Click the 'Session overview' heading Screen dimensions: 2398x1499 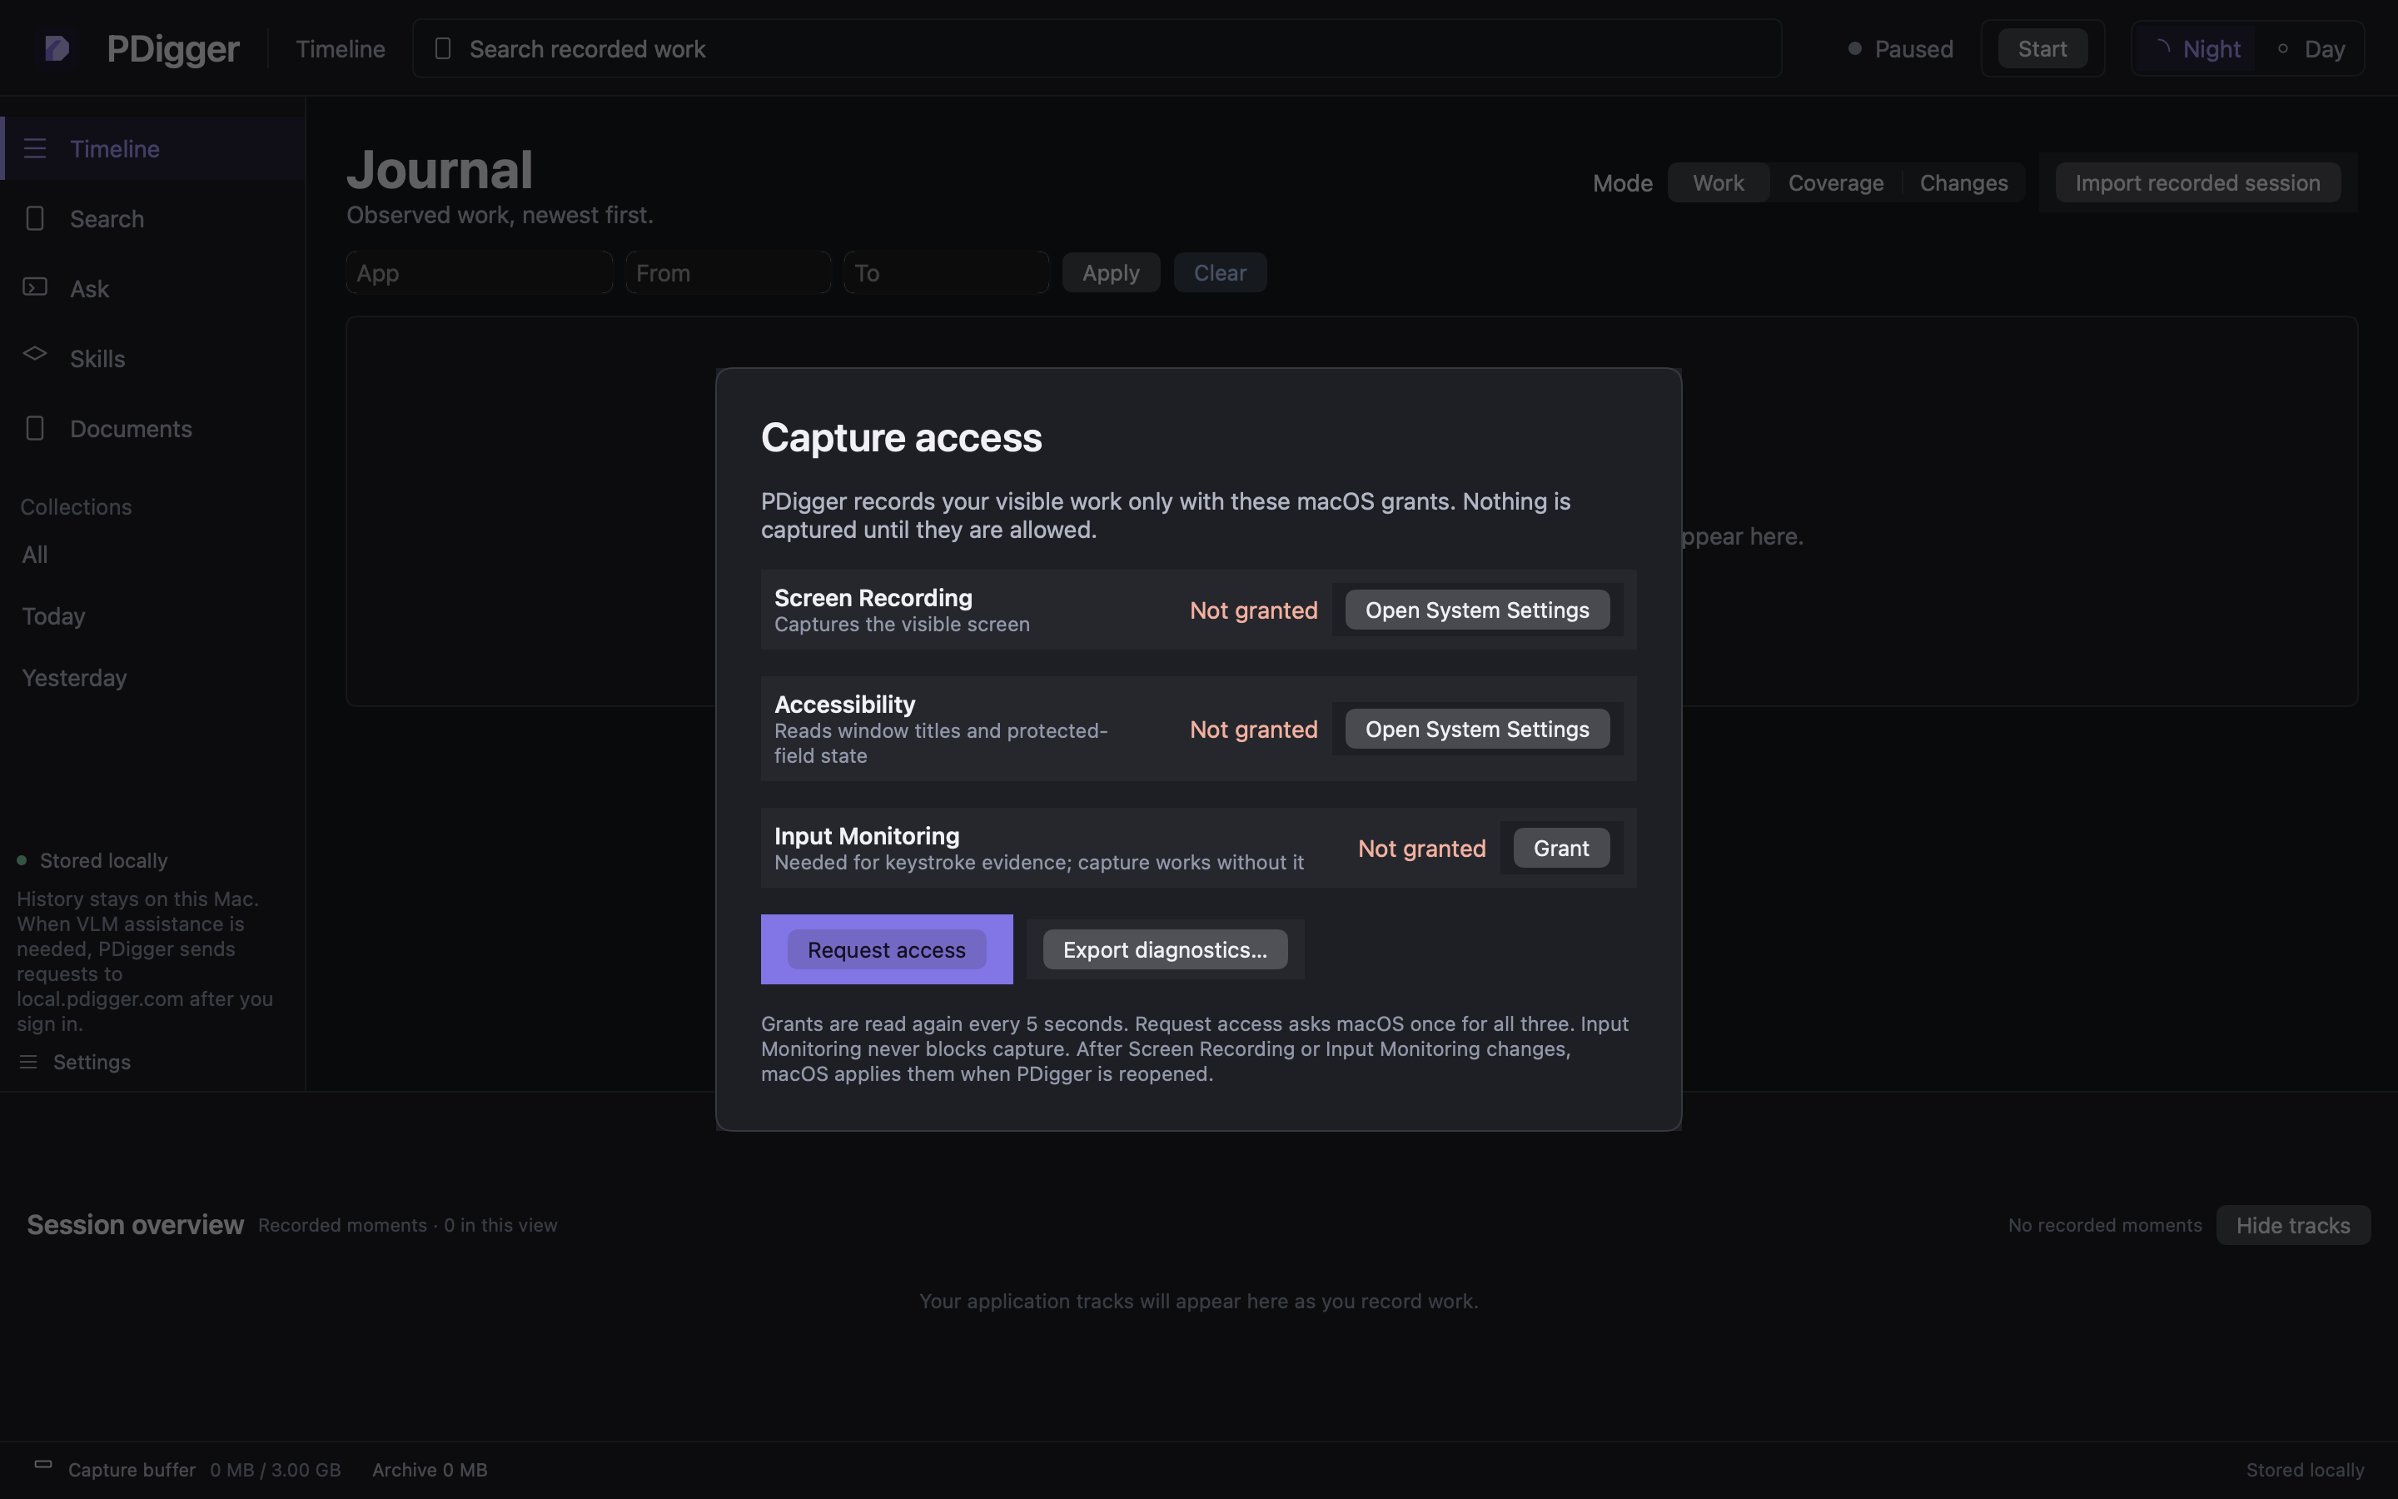click(135, 1224)
